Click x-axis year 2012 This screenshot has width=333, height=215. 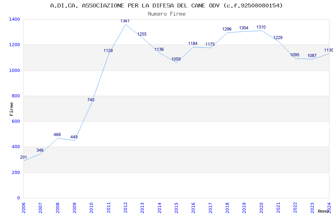click(x=125, y=208)
